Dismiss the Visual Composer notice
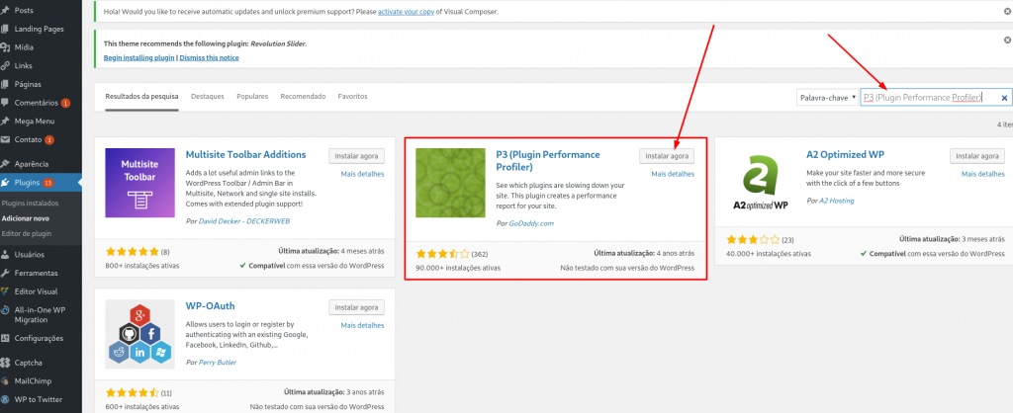This screenshot has height=413, width=1013. point(1008,12)
